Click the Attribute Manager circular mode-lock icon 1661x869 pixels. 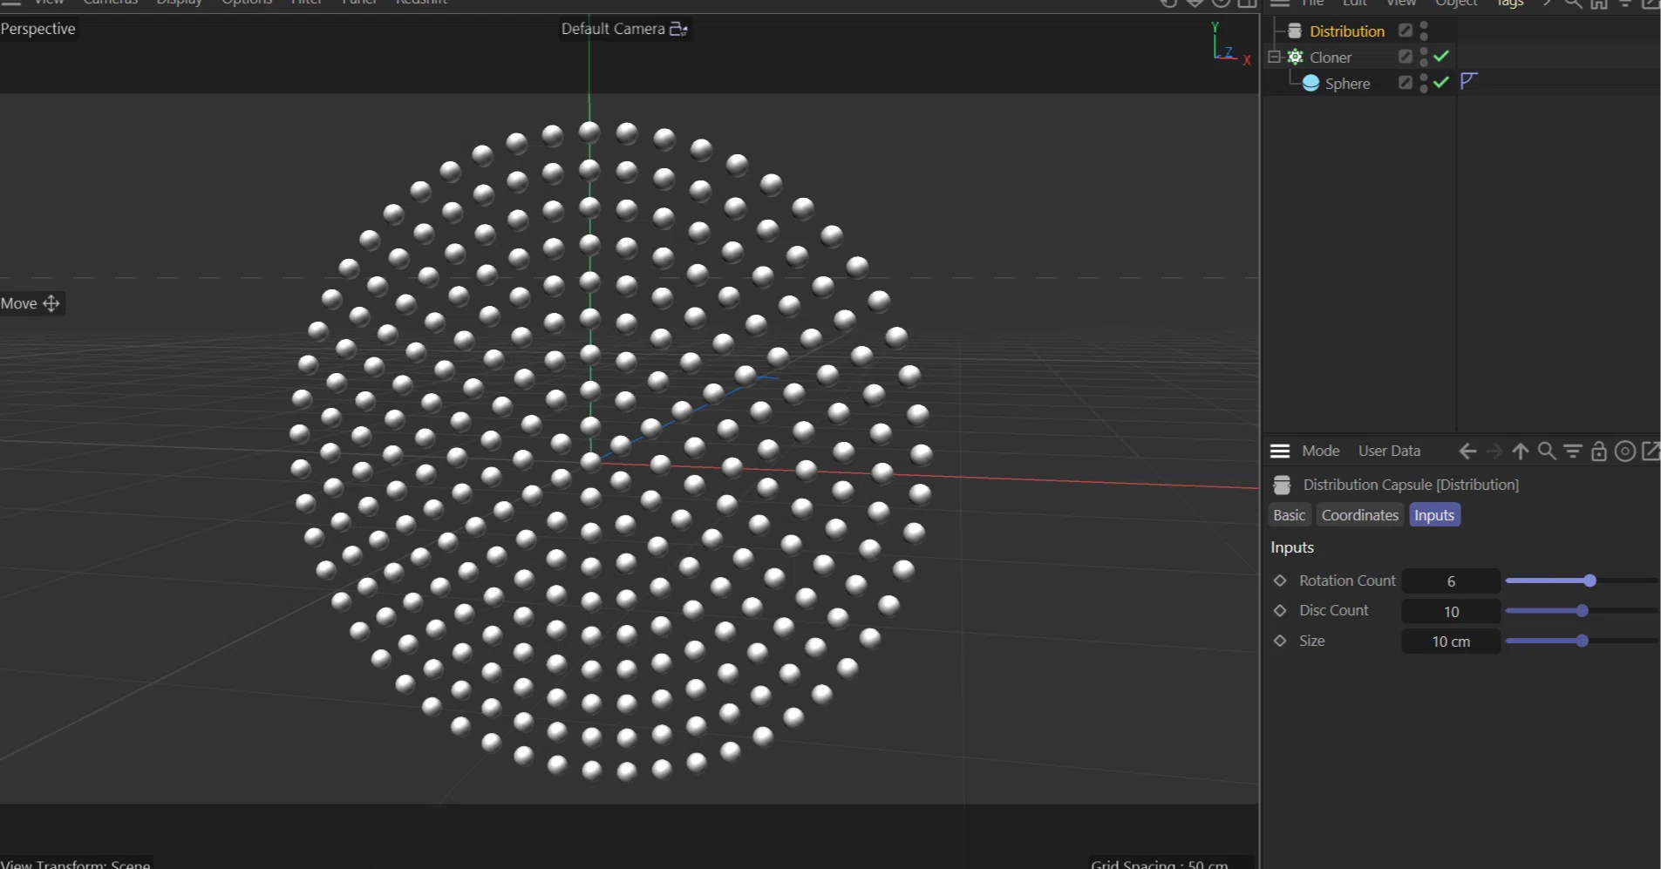click(x=1625, y=451)
